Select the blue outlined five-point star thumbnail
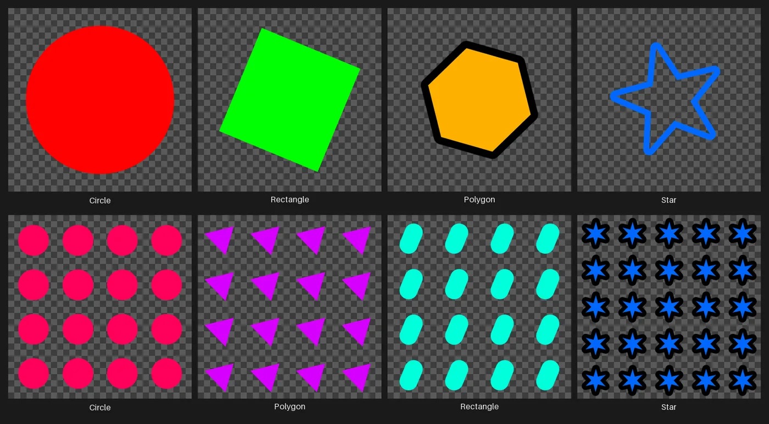Image resolution: width=769 pixels, height=424 pixels. coord(668,99)
